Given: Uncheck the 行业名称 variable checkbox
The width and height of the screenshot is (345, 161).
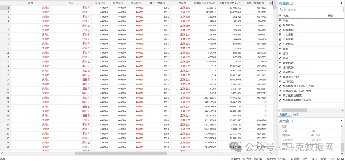Looking at the screenshot, I should (x=280, y=39).
